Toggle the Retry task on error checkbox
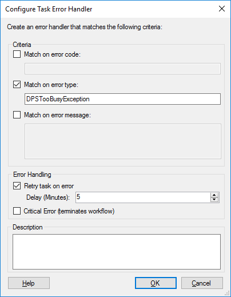 tap(17, 186)
